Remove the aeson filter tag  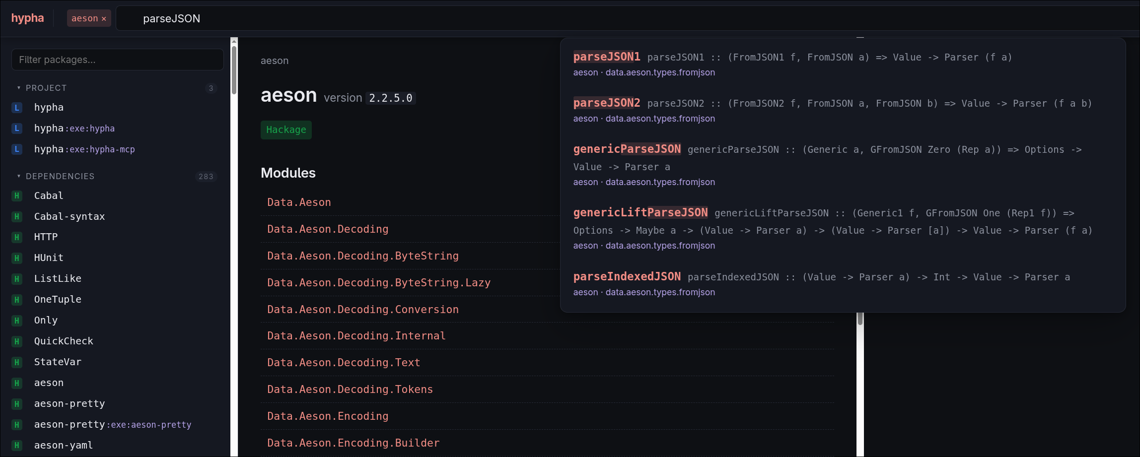104,19
